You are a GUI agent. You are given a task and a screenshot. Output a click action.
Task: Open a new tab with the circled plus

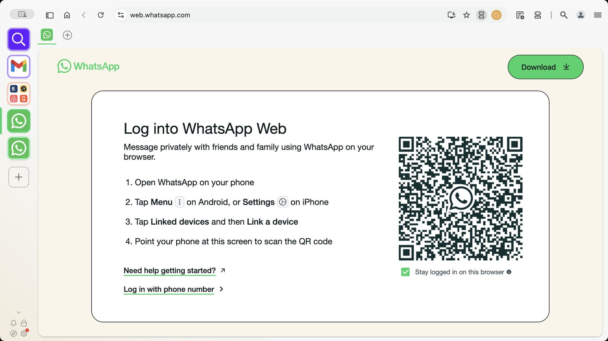point(67,35)
